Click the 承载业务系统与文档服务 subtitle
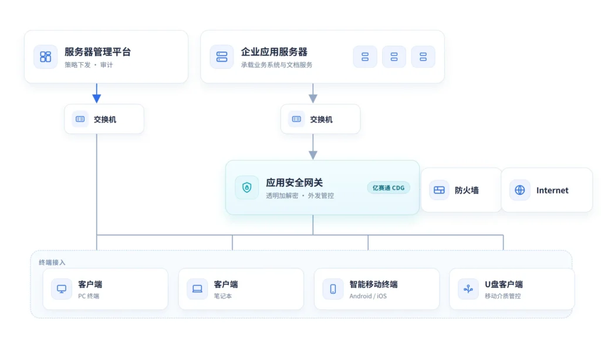The image size is (601, 340). 277,65
